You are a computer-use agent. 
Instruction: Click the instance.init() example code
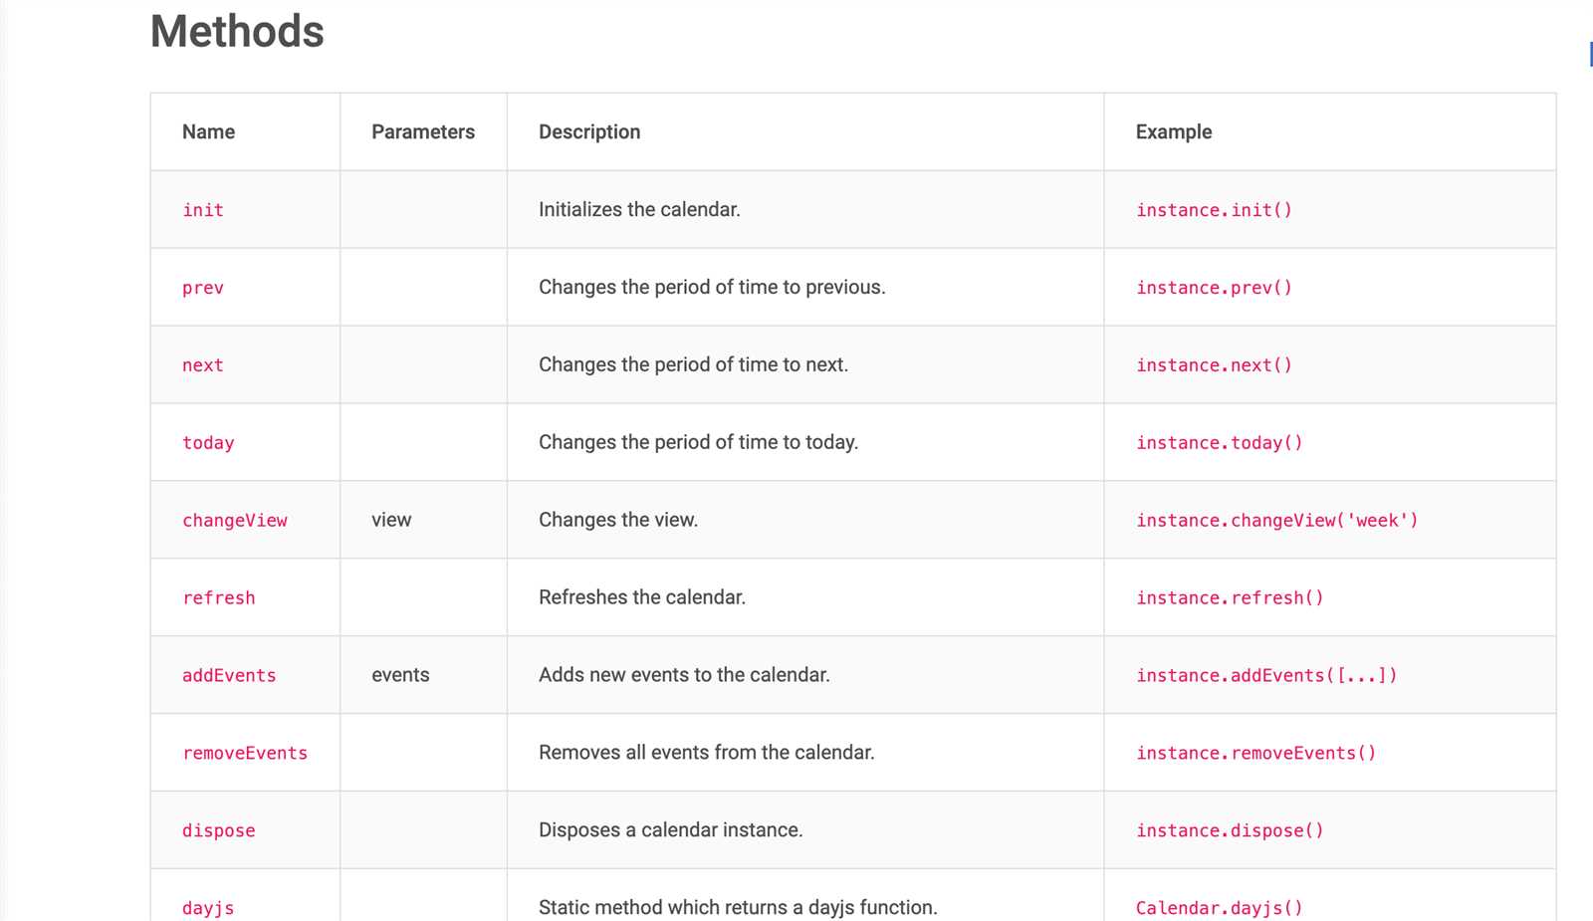point(1215,210)
